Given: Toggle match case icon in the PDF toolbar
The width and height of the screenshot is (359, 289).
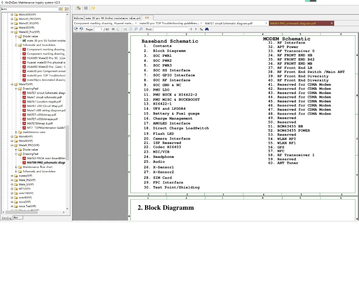Looking at the screenshot, I should pyautogui.click(x=201, y=29).
